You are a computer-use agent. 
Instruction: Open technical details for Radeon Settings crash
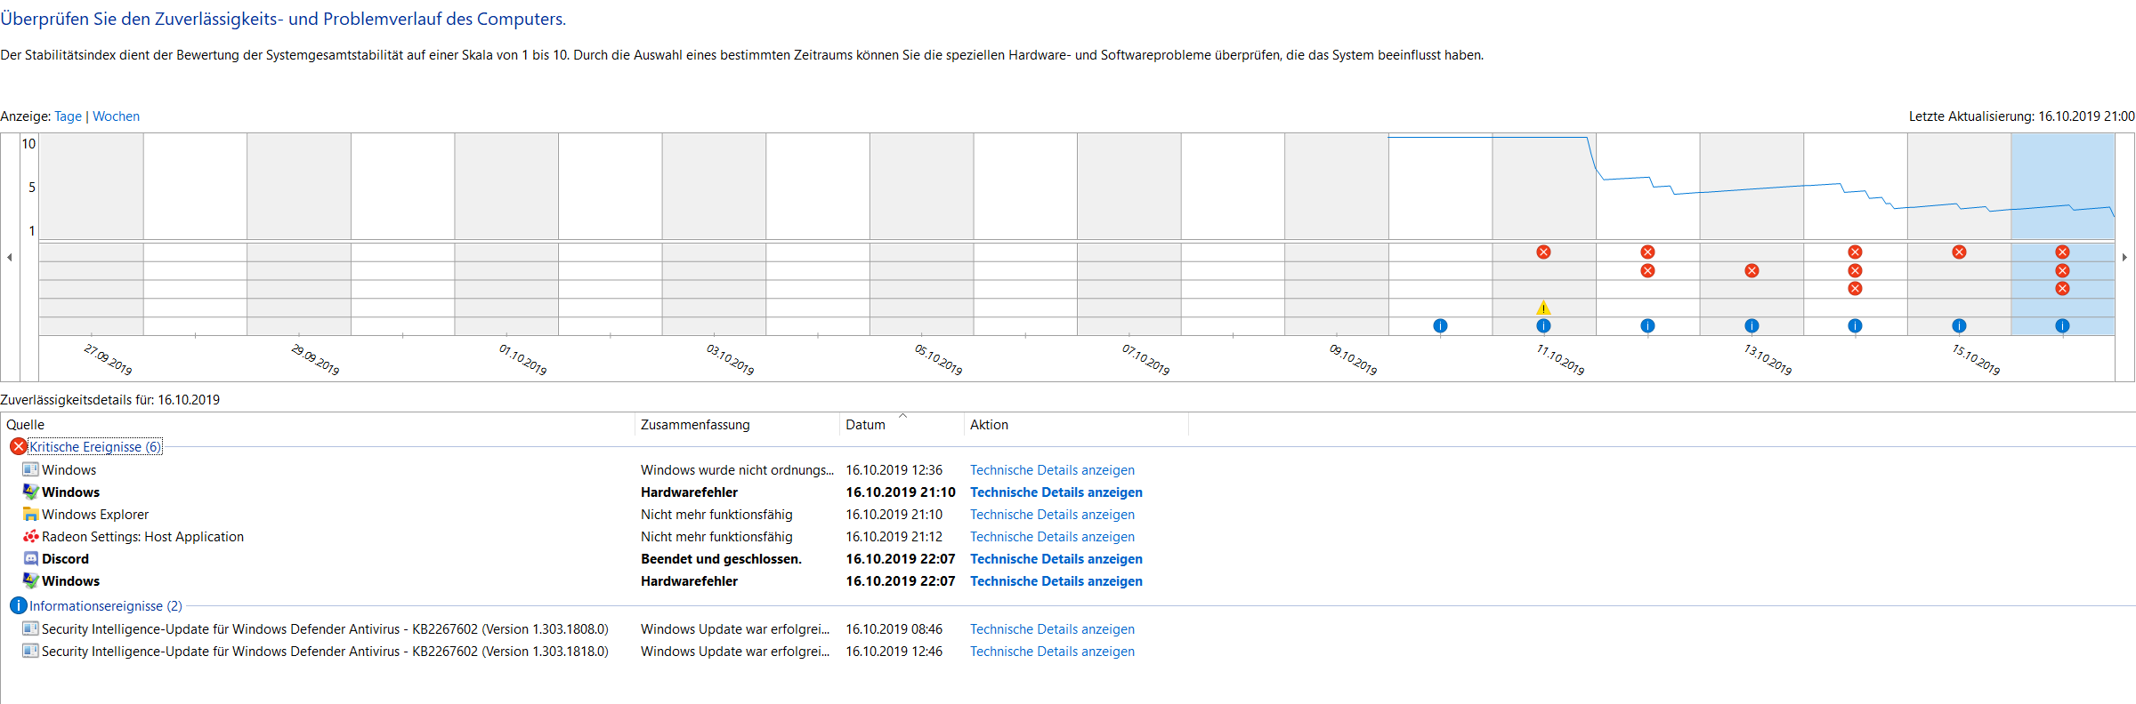(1052, 537)
